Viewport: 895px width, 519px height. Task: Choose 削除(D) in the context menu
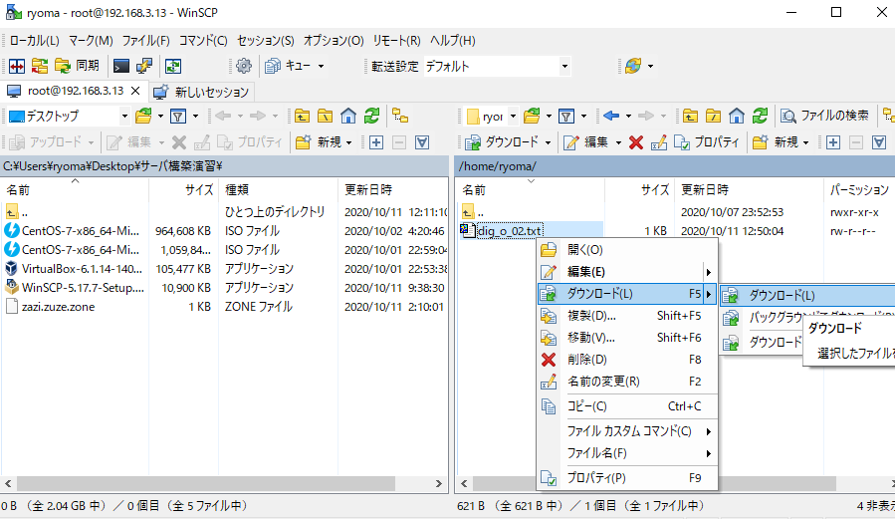(627, 360)
